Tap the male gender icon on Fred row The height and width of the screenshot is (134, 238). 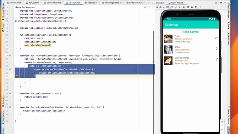tap(216, 38)
